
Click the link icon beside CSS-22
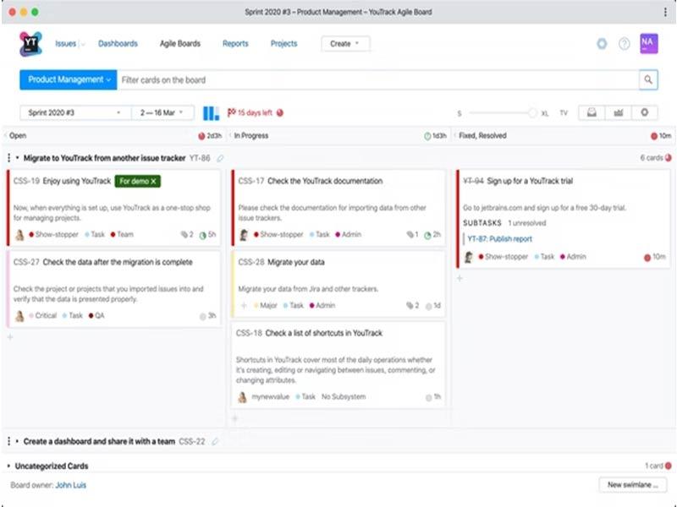[215, 441]
